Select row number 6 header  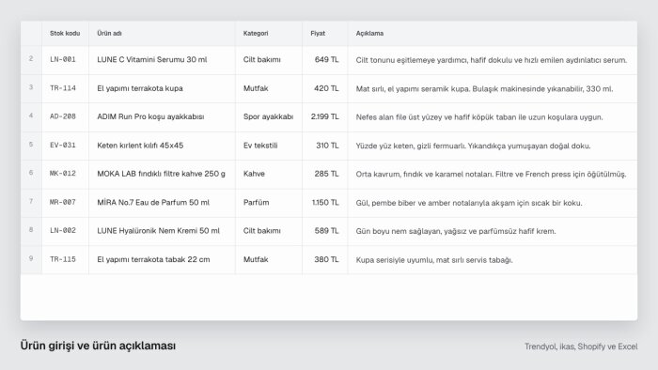coord(31,174)
